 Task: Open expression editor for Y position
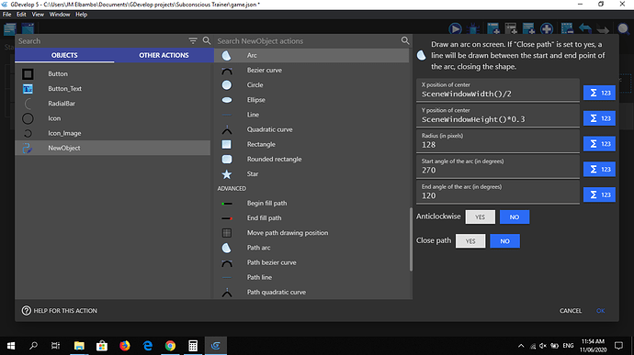tap(599, 118)
